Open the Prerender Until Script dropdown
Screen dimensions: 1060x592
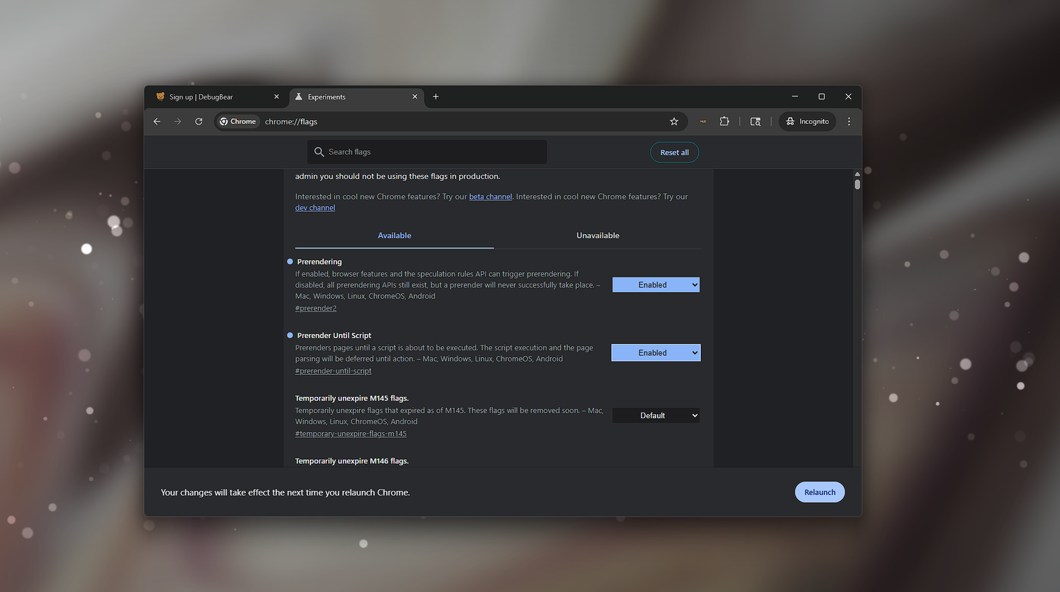[x=655, y=353]
